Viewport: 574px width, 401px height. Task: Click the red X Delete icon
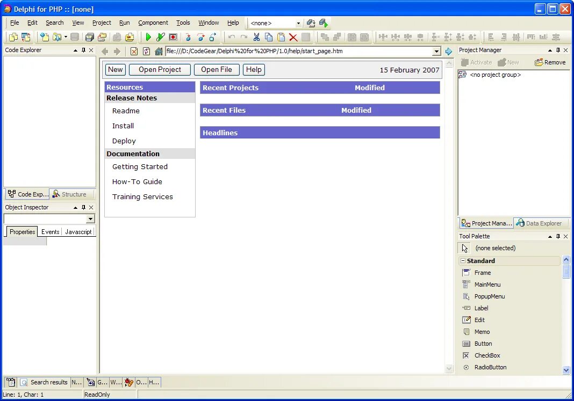click(293, 37)
